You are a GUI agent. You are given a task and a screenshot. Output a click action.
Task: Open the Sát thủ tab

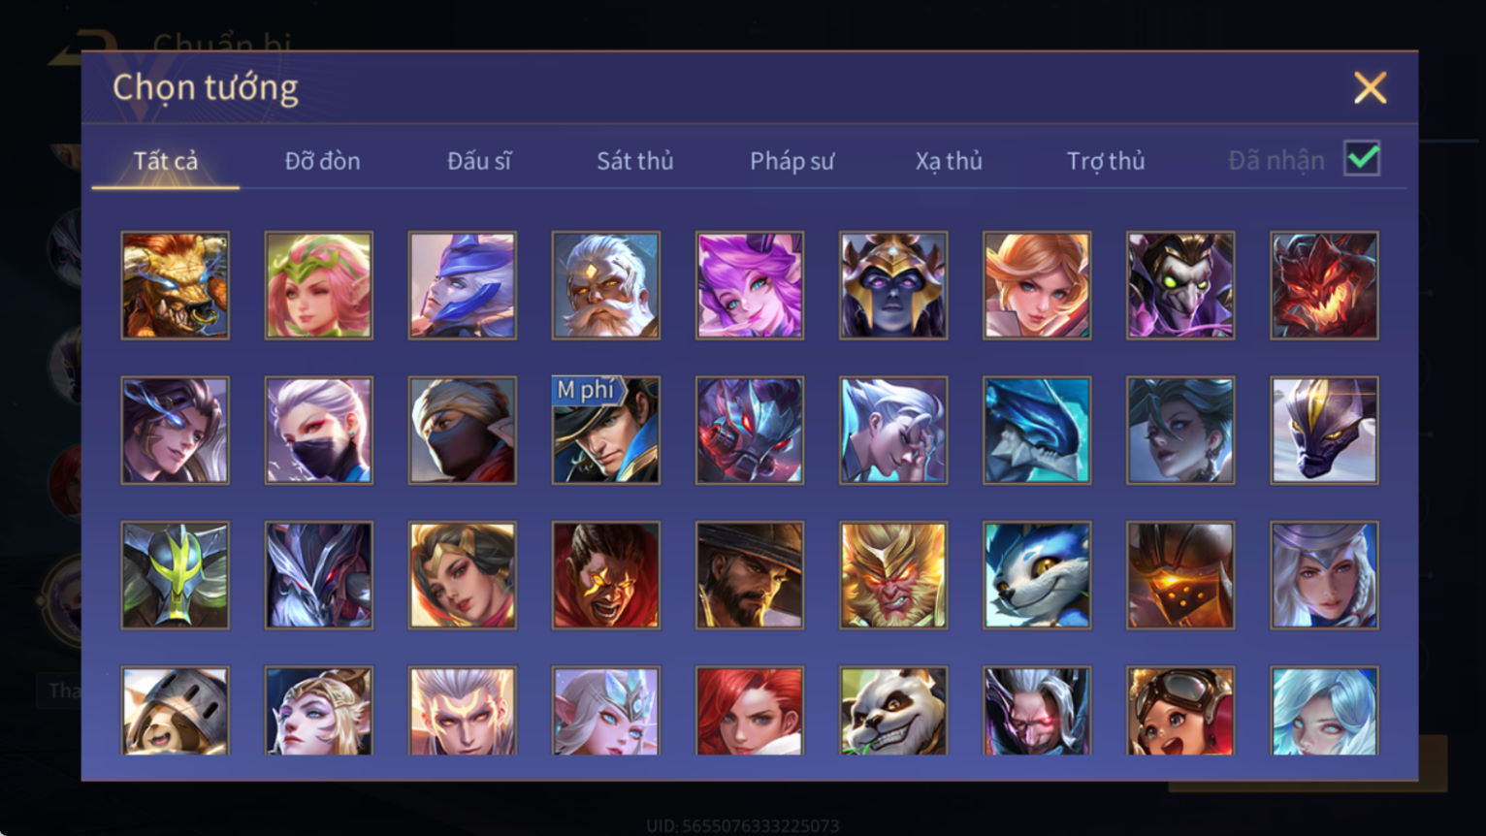(x=635, y=161)
